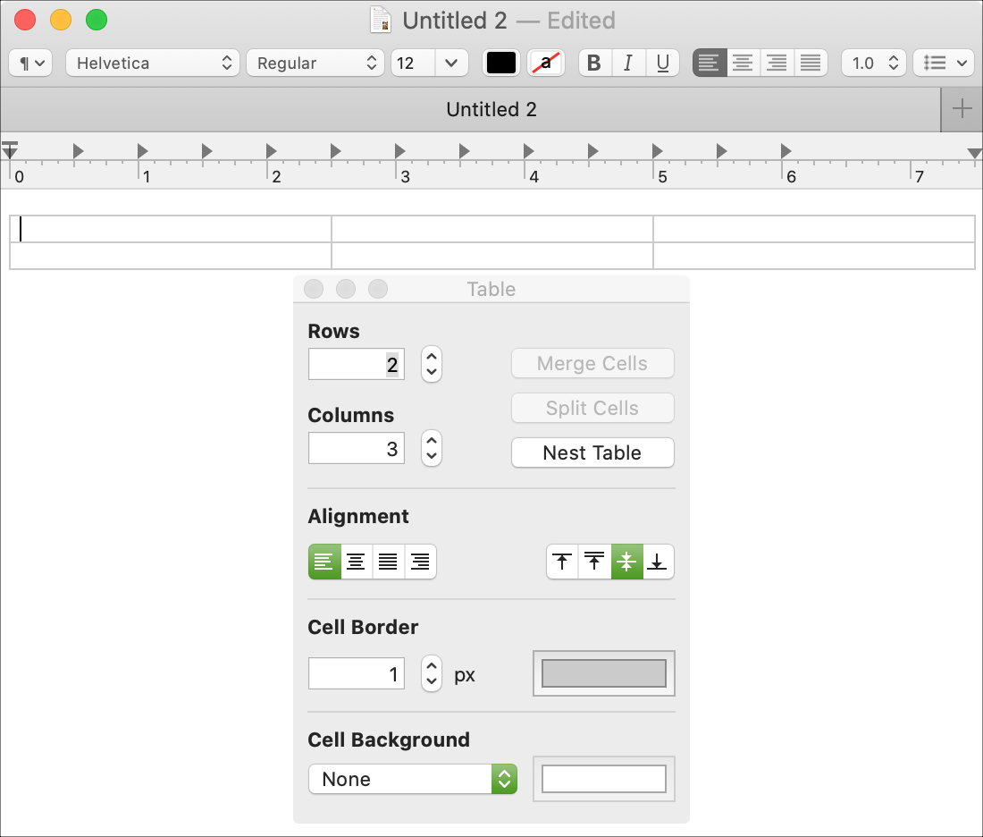This screenshot has width=983, height=837.
Task: Open the Cell Border color well
Action: pyautogui.click(x=604, y=673)
